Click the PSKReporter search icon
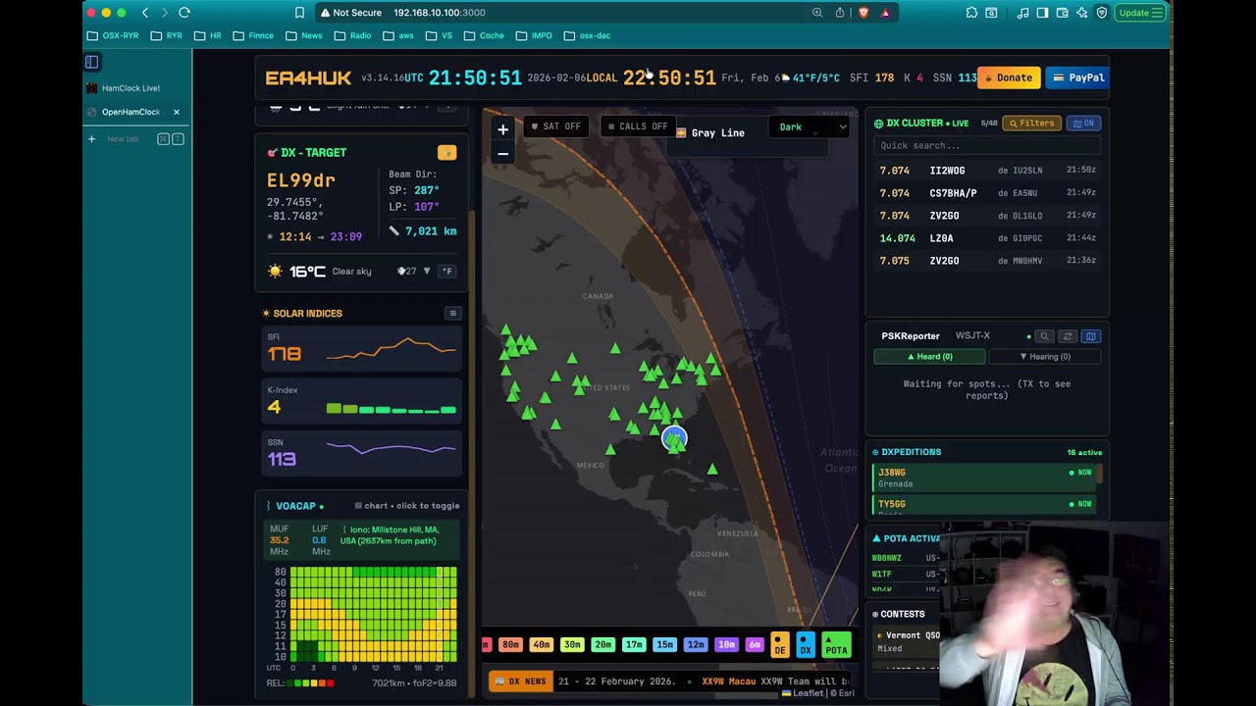 click(1044, 336)
